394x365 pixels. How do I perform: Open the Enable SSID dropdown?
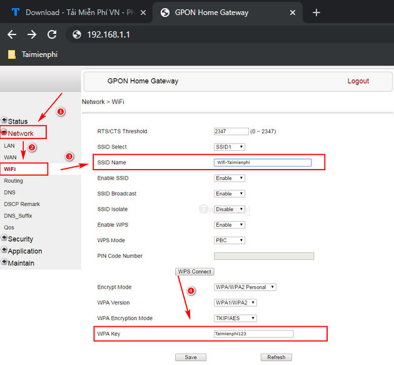click(230, 178)
